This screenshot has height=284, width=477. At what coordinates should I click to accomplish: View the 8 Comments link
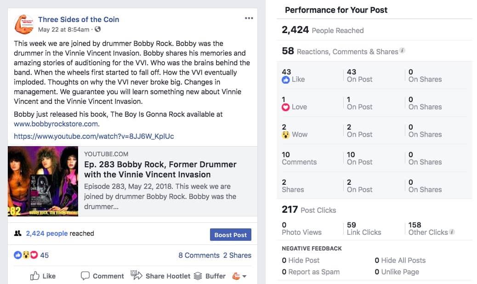point(199,255)
